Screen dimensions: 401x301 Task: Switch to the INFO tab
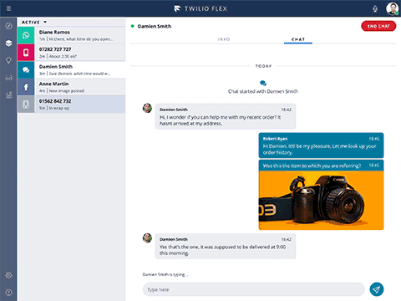click(x=224, y=39)
